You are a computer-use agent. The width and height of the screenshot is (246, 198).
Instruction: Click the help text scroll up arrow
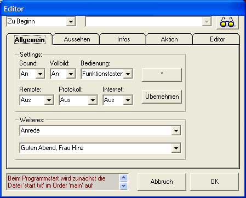pyautogui.click(x=124, y=178)
